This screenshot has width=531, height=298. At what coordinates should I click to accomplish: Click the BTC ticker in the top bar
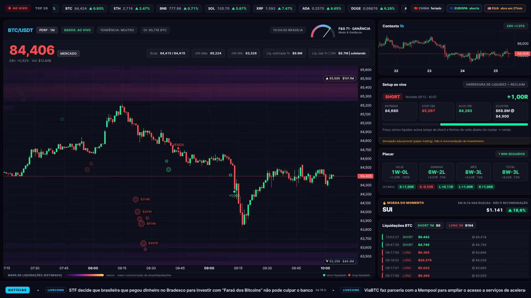84,8
